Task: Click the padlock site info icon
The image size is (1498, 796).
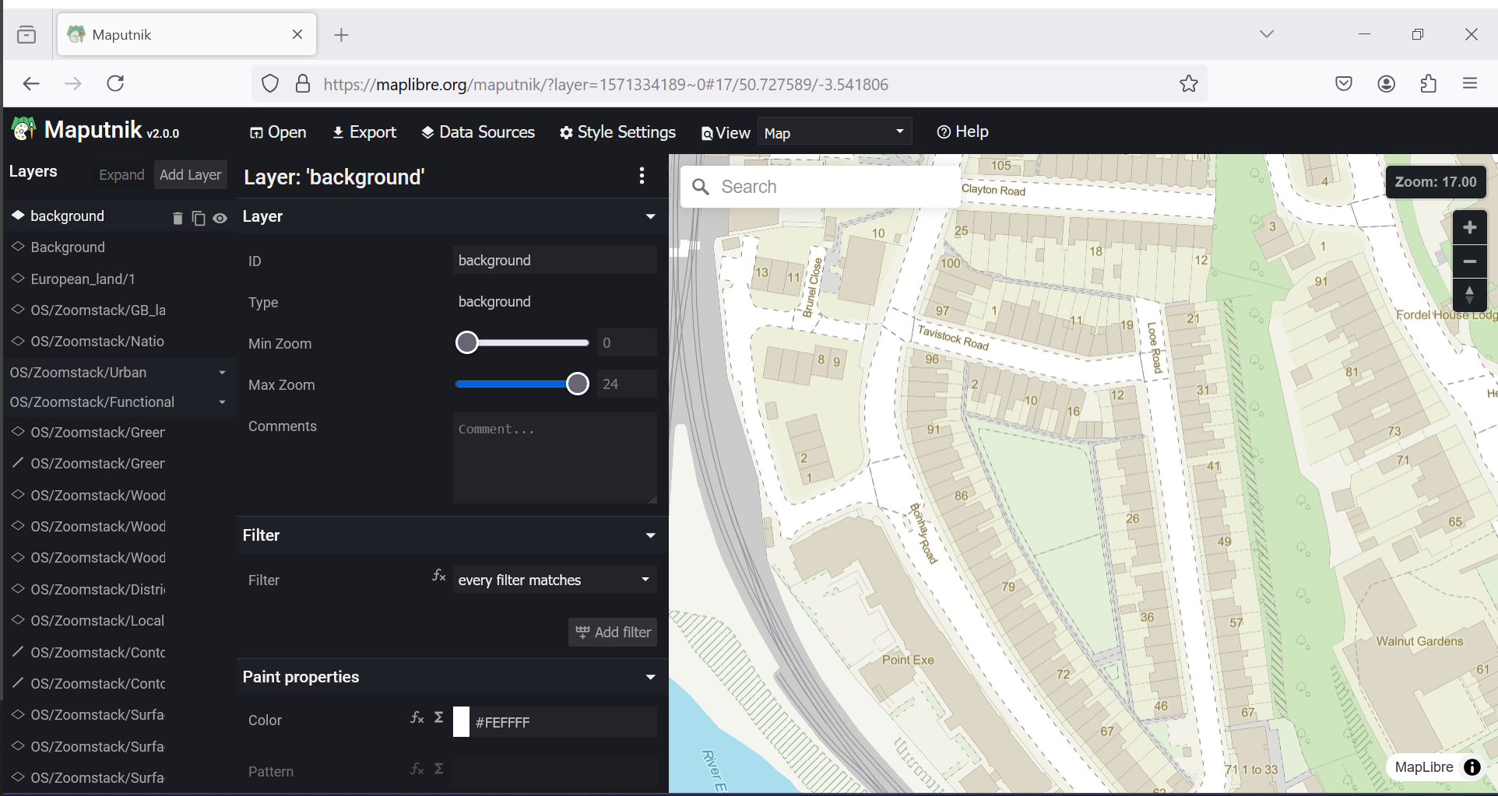Action: pyautogui.click(x=303, y=83)
